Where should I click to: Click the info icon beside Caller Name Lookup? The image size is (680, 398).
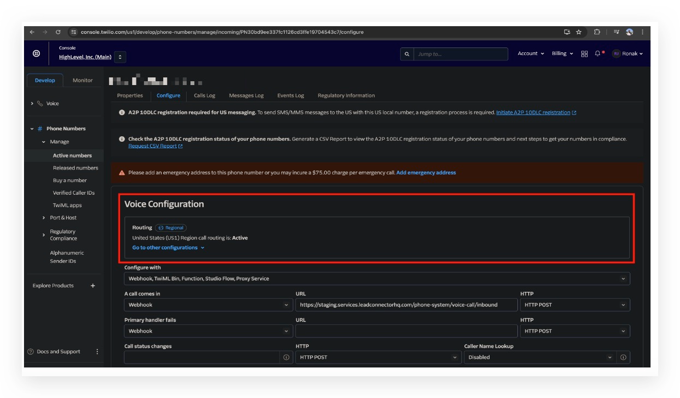point(623,358)
